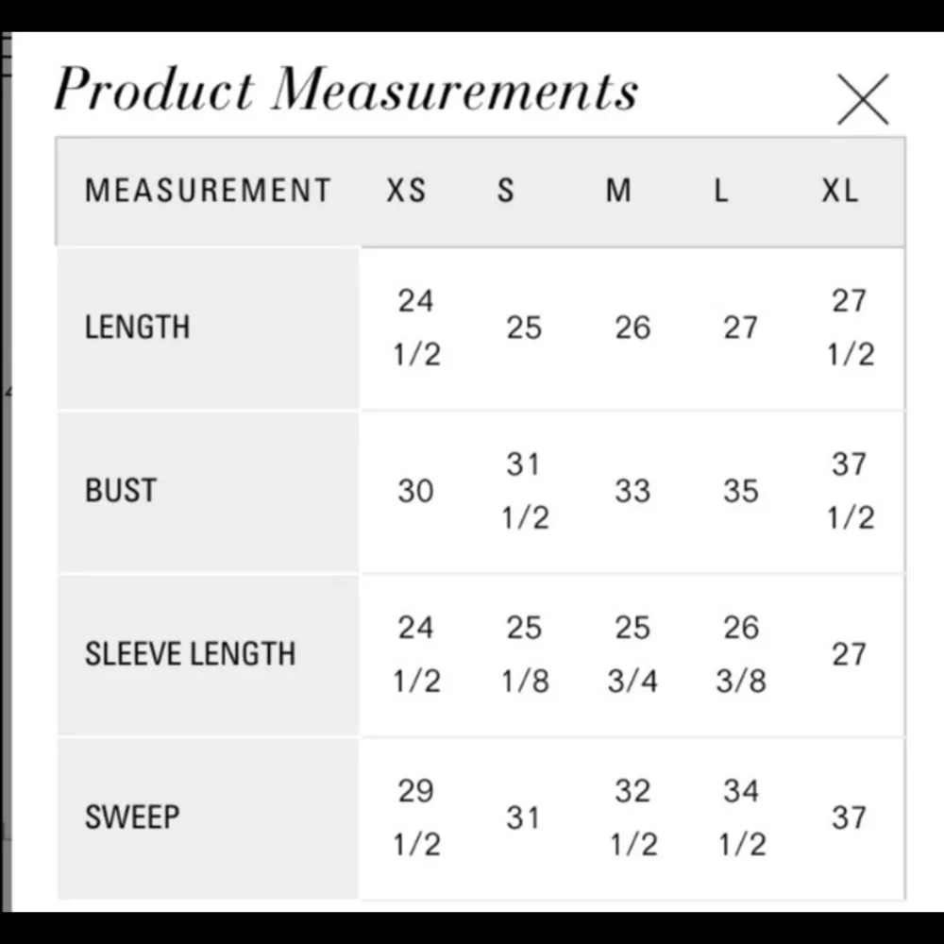Click the Product Measurements heading
Image resolution: width=944 pixels, height=944 pixels.
tap(346, 92)
